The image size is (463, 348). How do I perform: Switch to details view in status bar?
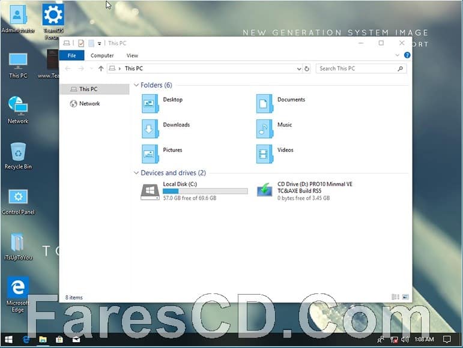(395, 296)
